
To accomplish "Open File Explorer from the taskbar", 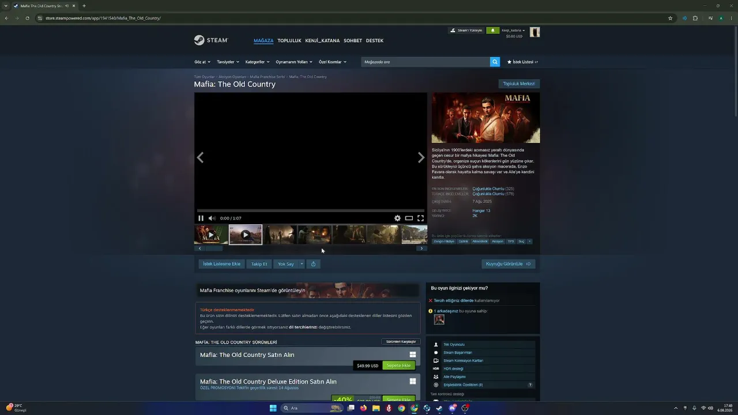I will pyautogui.click(x=376, y=408).
